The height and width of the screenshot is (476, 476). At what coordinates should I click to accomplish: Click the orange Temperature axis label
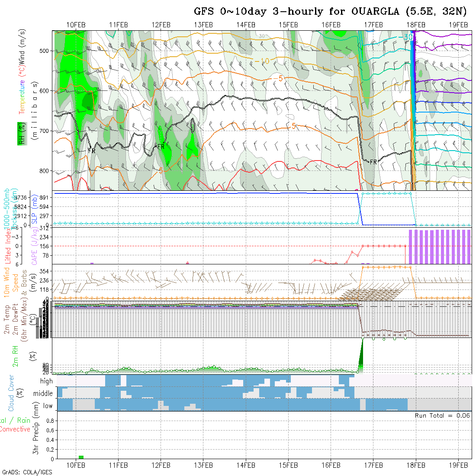pyautogui.click(x=22, y=97)
